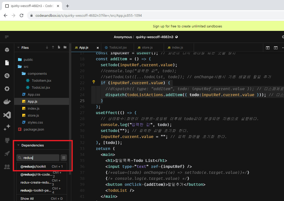Screen dimensions: 284x201
Task: Open the CodeSandbox hamburger menu
Action: point(7,37)
